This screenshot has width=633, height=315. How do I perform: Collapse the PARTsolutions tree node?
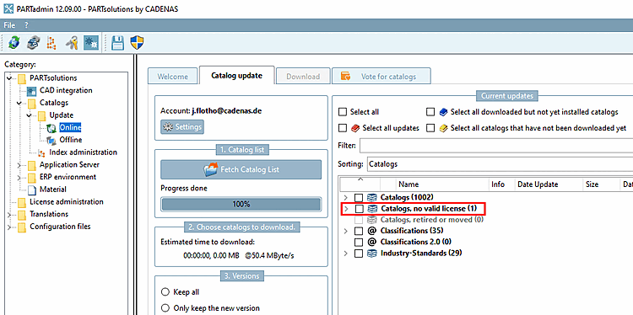[x=9, y=78]
